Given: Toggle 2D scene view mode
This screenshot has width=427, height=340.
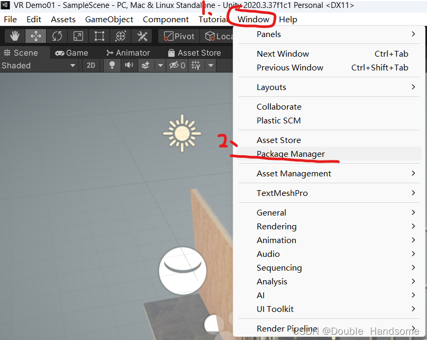Looking at the screenshot, I should (x=91, y=66).
